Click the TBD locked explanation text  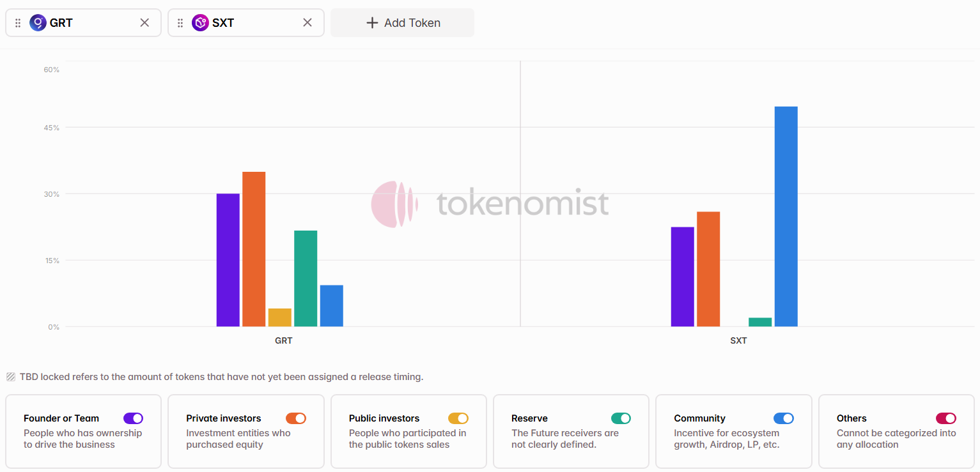pos(221,377)
